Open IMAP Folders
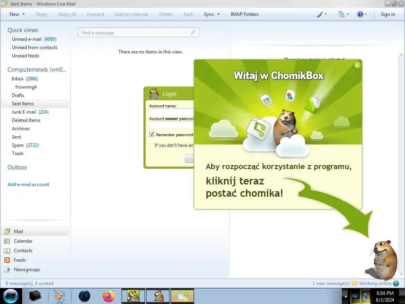 tap(244, 14)
